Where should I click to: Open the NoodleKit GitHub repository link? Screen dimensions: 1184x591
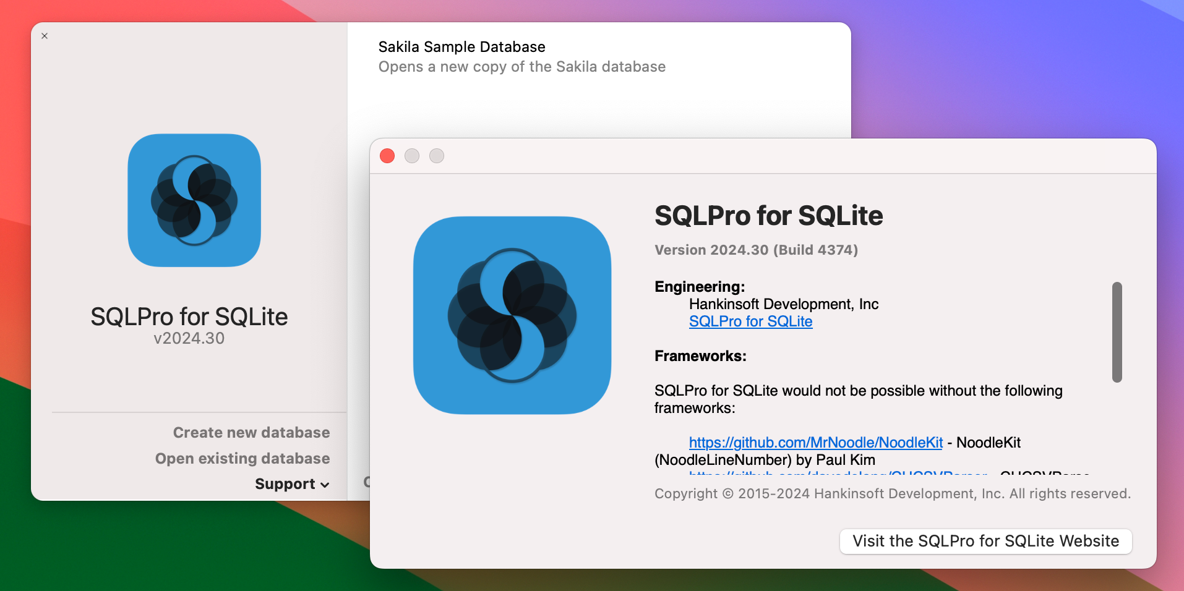[x=817, y=443]
